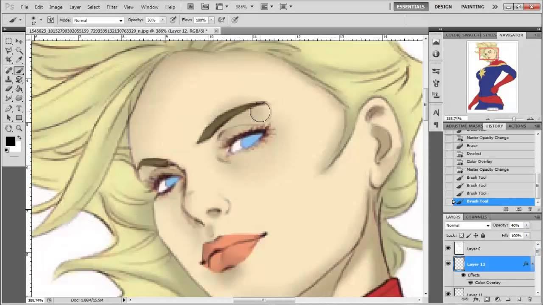The height and width of the screenshot is (305, 543).
Task: Select the Zoom tool
Action: click(19, 128)
